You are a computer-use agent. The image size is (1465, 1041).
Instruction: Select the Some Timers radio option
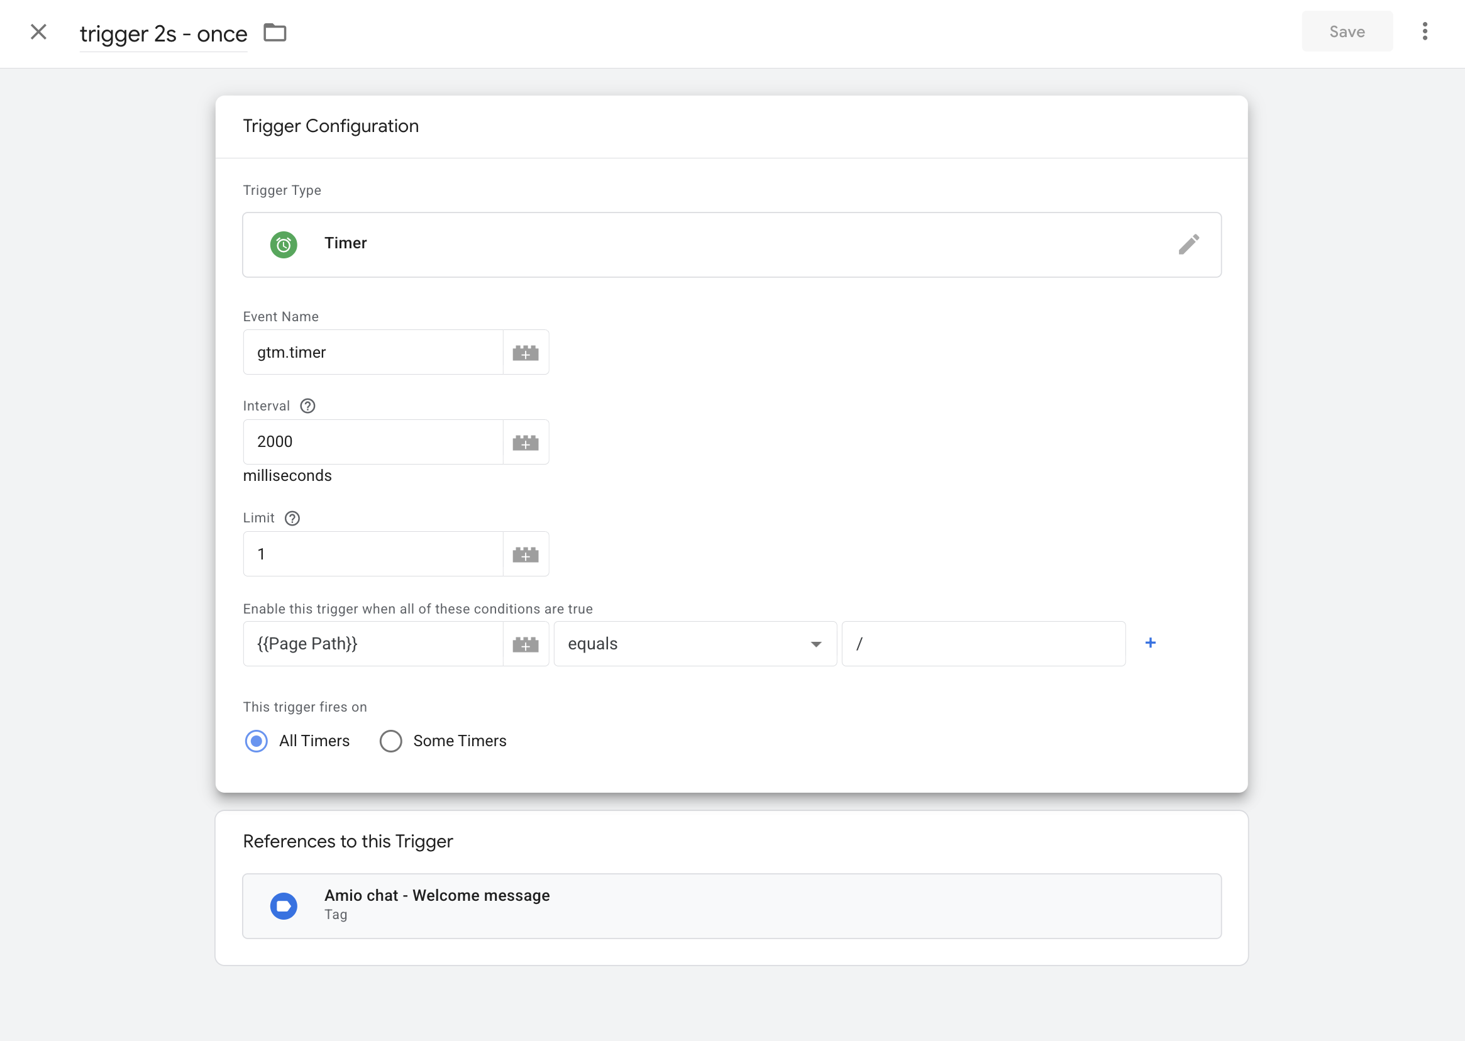point(390,741)
